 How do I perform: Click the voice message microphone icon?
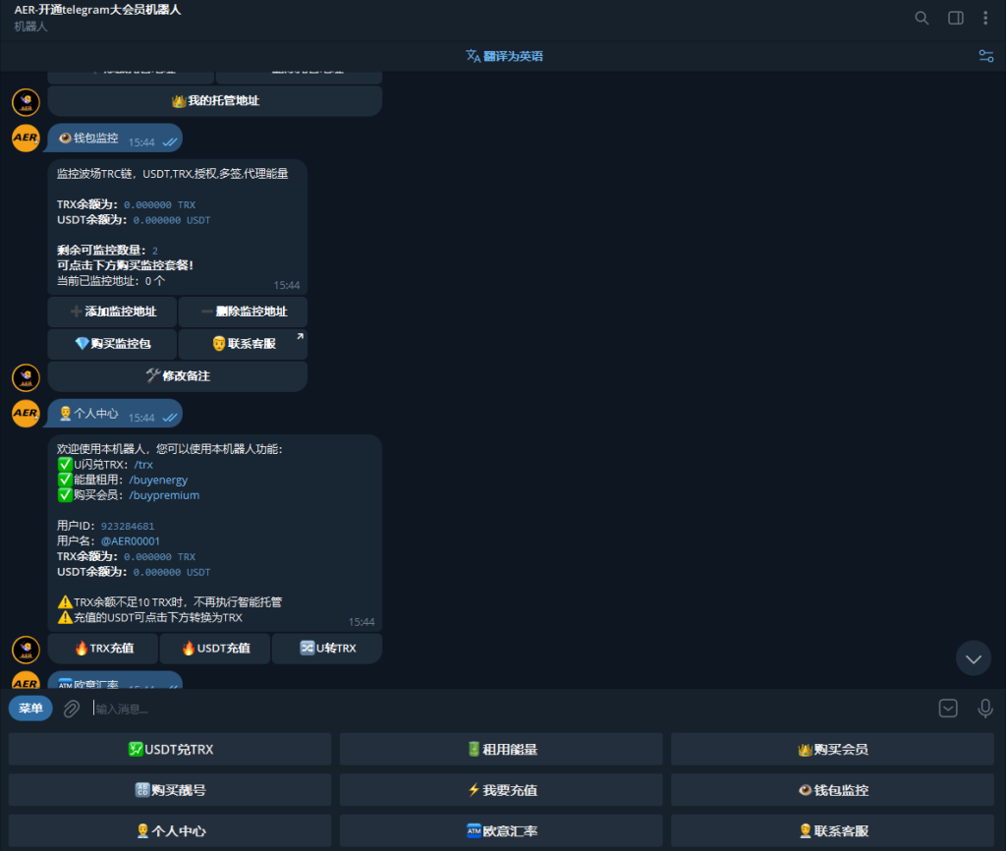pos(985,709)
